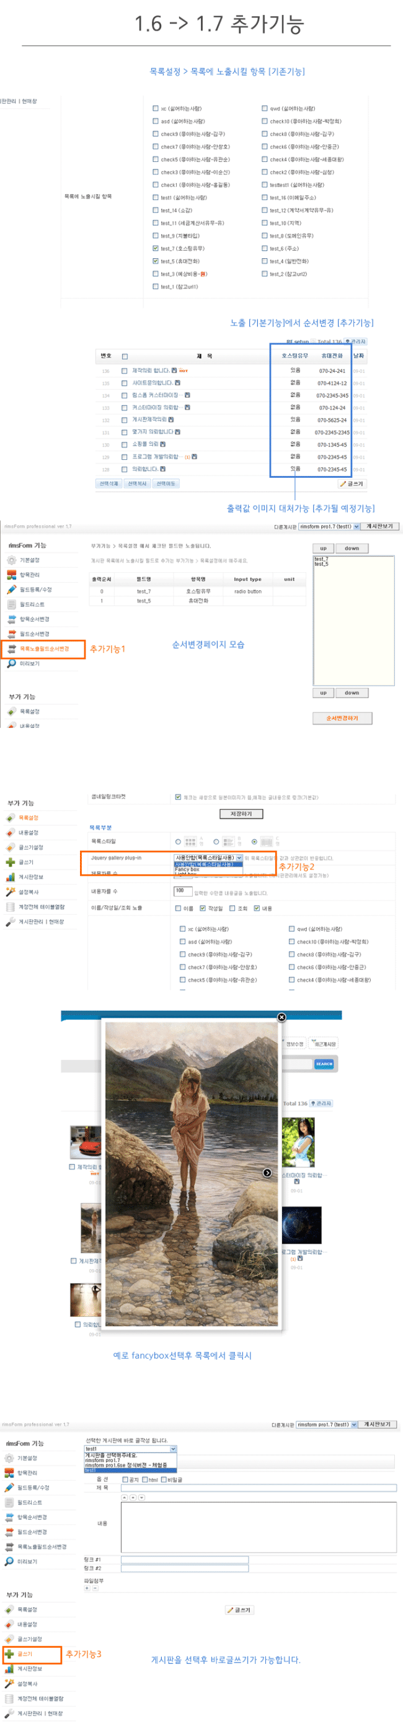Toggle the 작성일 checkbox in 이름/작성일/조회 노출 row
This screenshot has height=1729, width=403.
click(x=203, y=908)
